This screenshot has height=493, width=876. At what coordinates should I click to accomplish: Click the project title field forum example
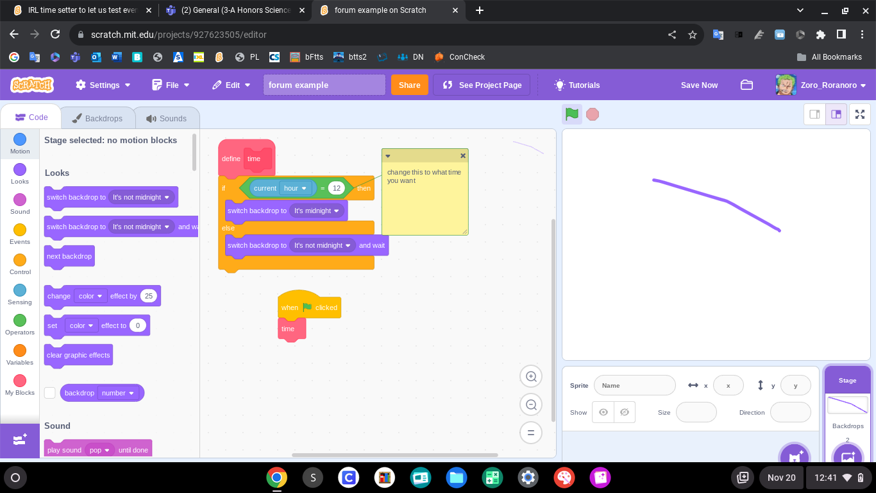324,85
